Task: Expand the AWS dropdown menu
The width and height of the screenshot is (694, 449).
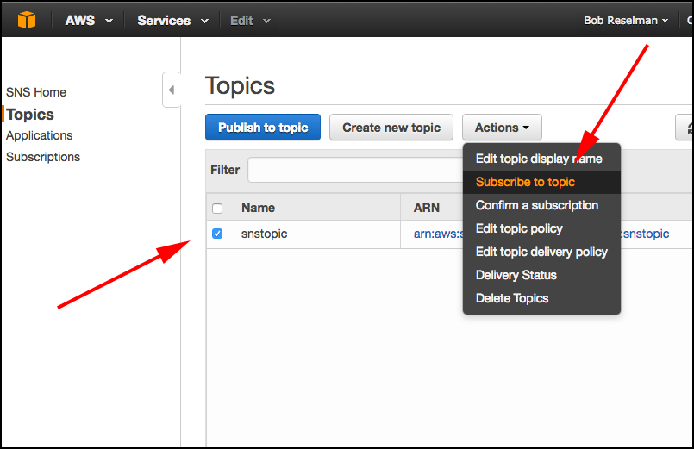Action: click(x=89, y=20)
